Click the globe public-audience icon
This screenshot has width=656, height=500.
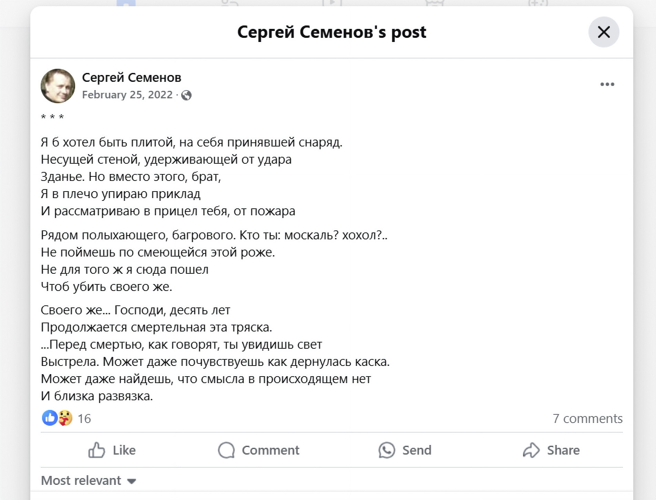tap(186, 95)
